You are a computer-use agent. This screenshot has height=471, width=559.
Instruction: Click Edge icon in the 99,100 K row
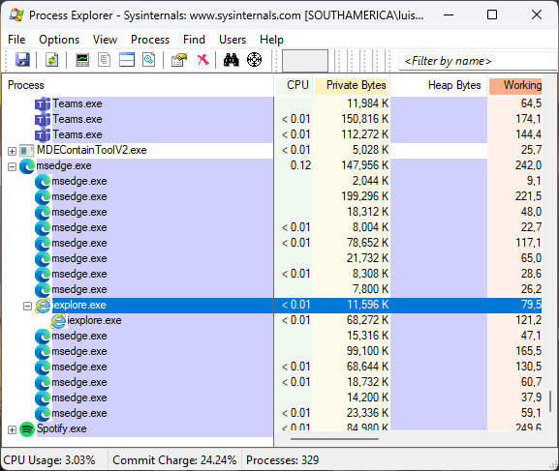43,352
